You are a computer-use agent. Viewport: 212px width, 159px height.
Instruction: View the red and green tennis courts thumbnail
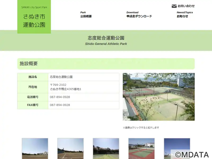142,148
